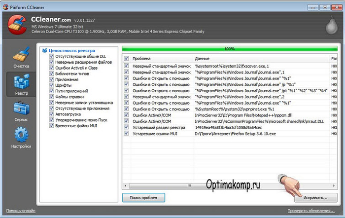The image size is (345, 218).
Task: Uncheck the mraut.DLL ActiveX/COM row
Action: click(126, 121)
